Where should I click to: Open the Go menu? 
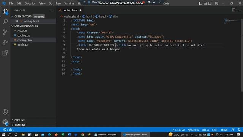(50, 3)
